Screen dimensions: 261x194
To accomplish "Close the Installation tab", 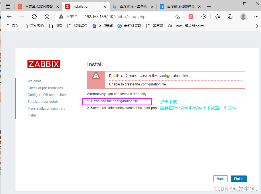I will [105, 7].
